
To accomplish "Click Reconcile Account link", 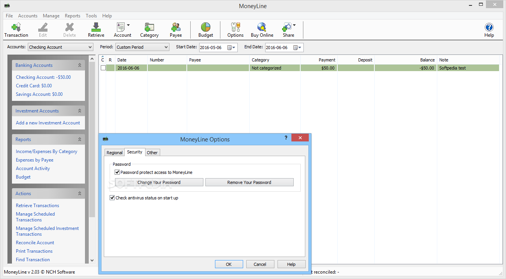I will point(35,243).
